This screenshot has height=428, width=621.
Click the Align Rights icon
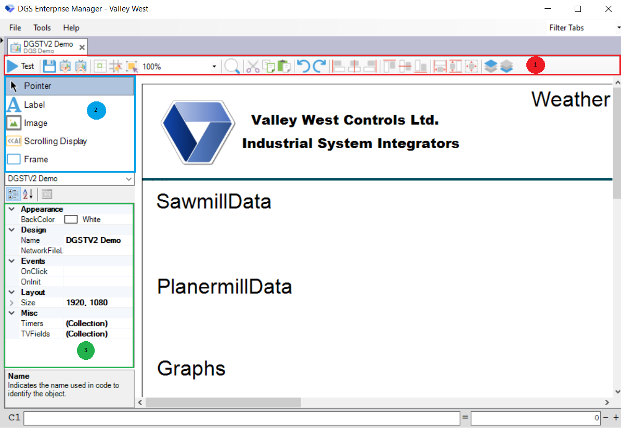369,66
